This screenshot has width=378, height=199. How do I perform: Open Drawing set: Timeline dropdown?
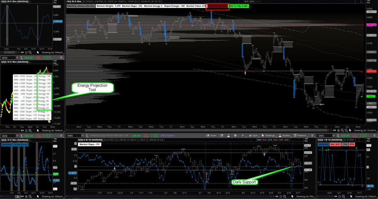point(365,130)
